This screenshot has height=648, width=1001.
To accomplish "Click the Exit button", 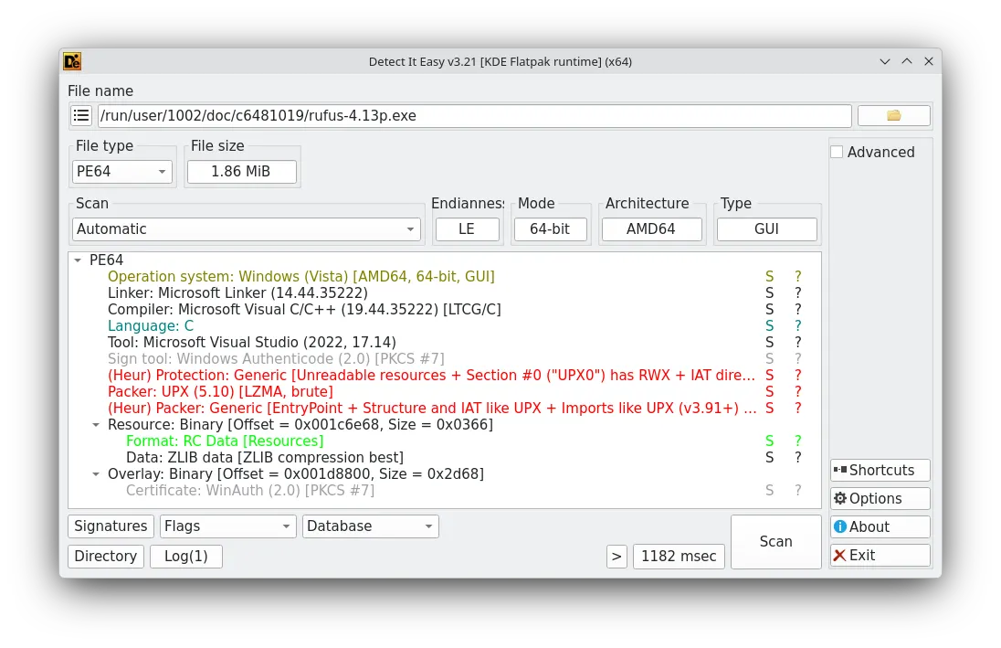I will 880,556.
